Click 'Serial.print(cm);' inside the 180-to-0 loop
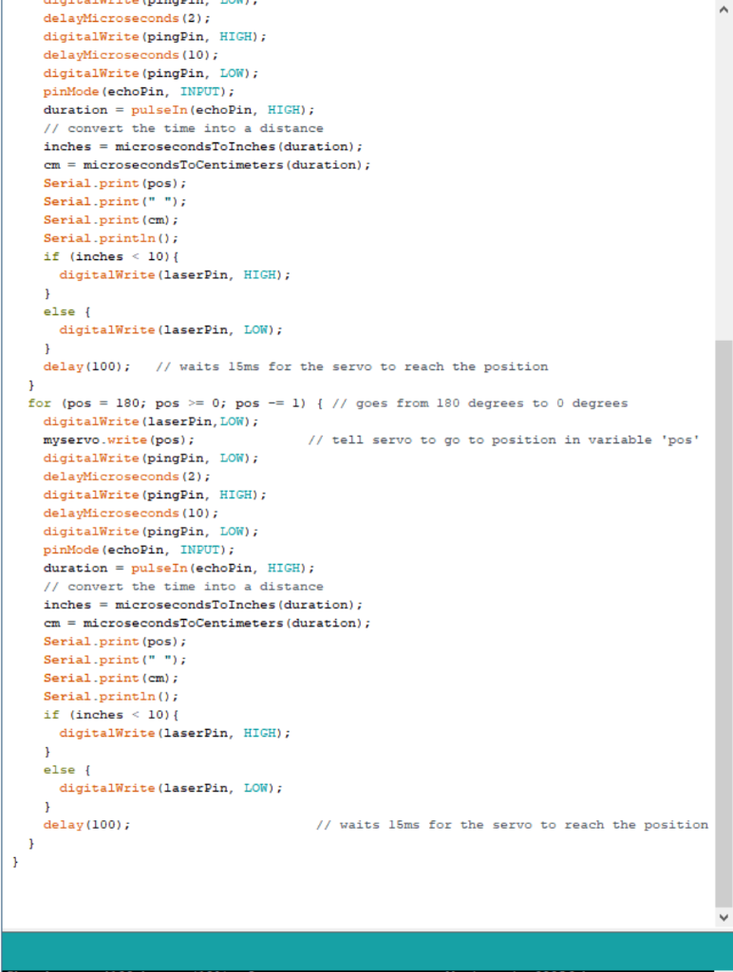733x972 pixels. (x=110, y=678)
